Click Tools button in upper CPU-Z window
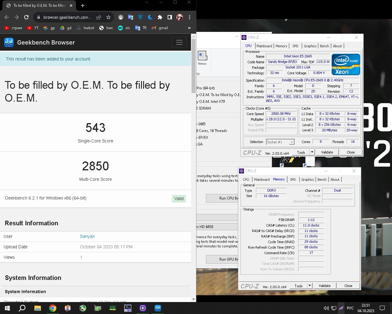Image resolution: width=392 pixels, height=314 pixels. coord(301,152)
